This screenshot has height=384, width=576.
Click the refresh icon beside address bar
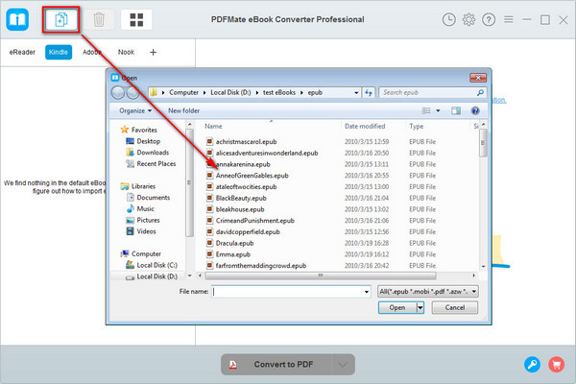click(369, 92)
